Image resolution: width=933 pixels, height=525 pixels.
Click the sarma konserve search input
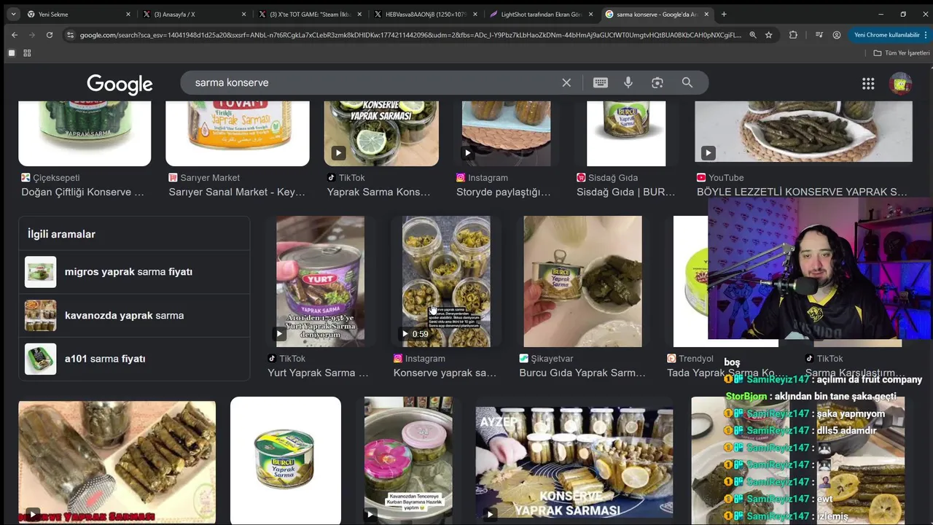click(x=372, y=82)
